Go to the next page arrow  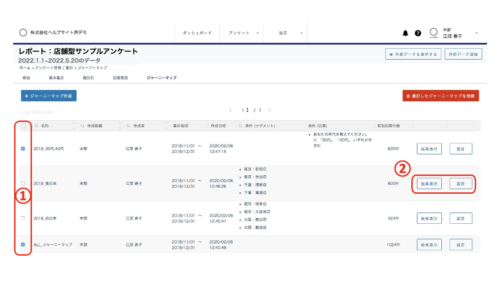[270, 110]
